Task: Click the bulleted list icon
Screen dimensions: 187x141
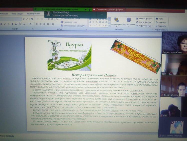Action: point(37,19)
